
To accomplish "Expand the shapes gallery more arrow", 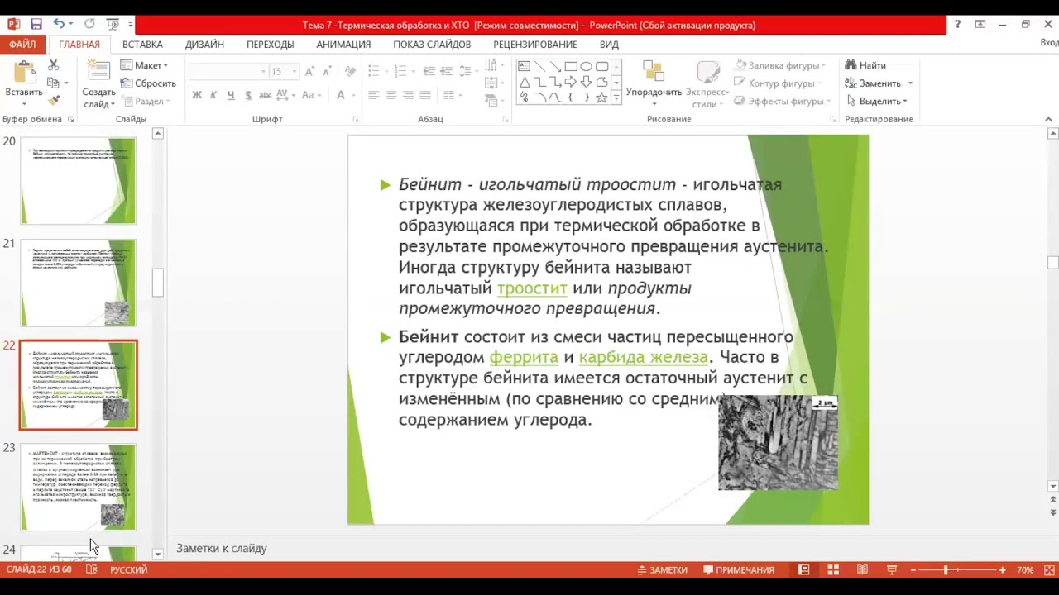I will [x=616, y=98].
